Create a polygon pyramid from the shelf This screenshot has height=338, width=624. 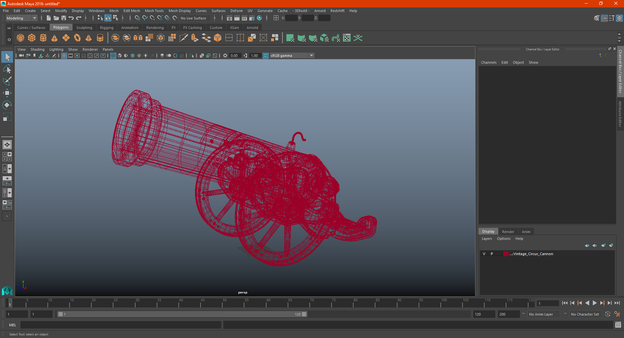[88, 38]
